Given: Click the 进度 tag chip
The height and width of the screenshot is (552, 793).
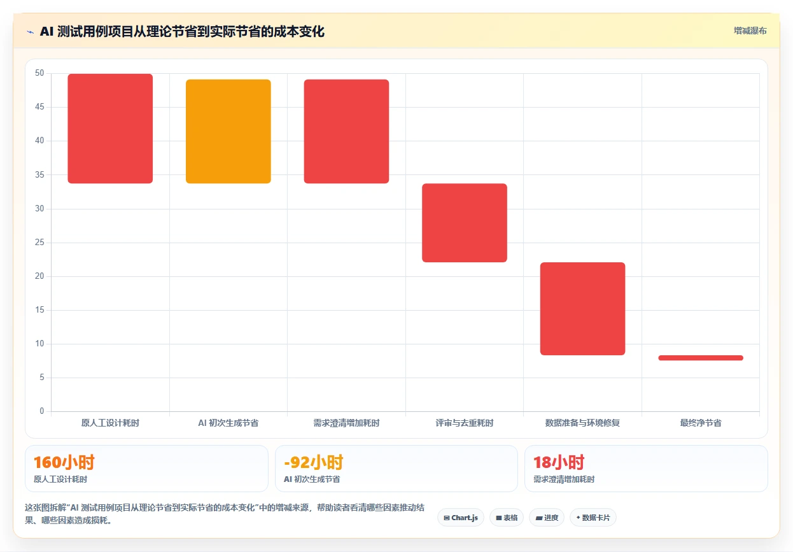Looking at the screenshot, I should pos(547,518).
